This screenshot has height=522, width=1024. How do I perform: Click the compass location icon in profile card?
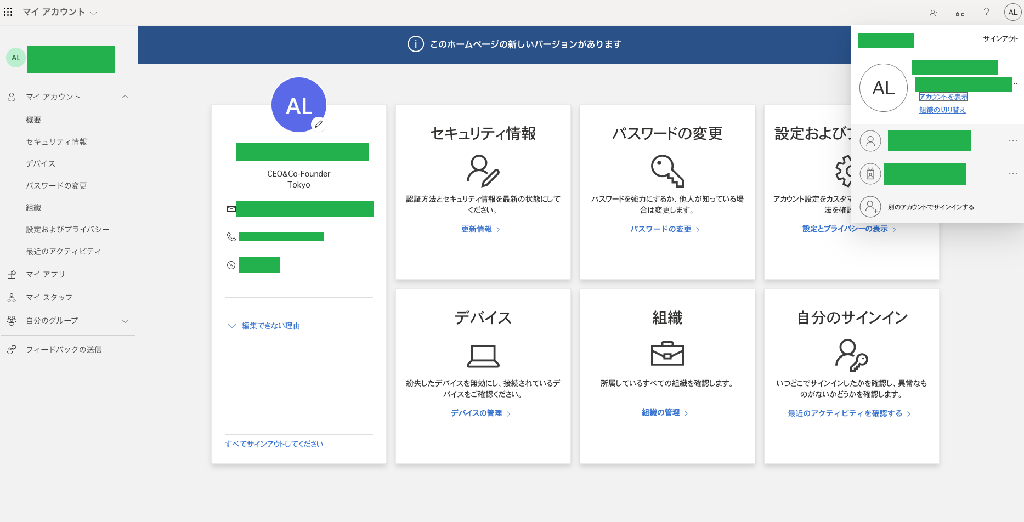coord(231,265)
